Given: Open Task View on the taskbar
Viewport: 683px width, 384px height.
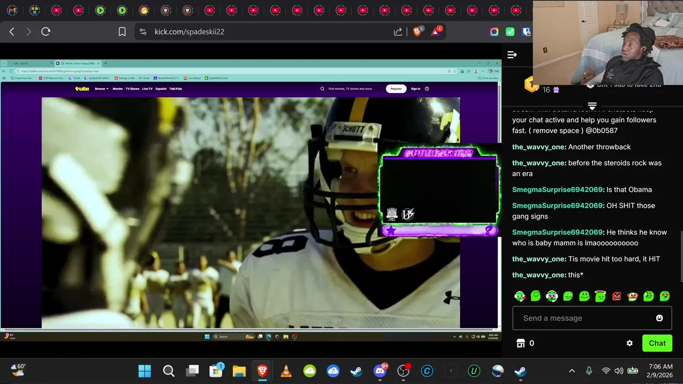Looking at the screenshot, I should click(x=192, y=371).
